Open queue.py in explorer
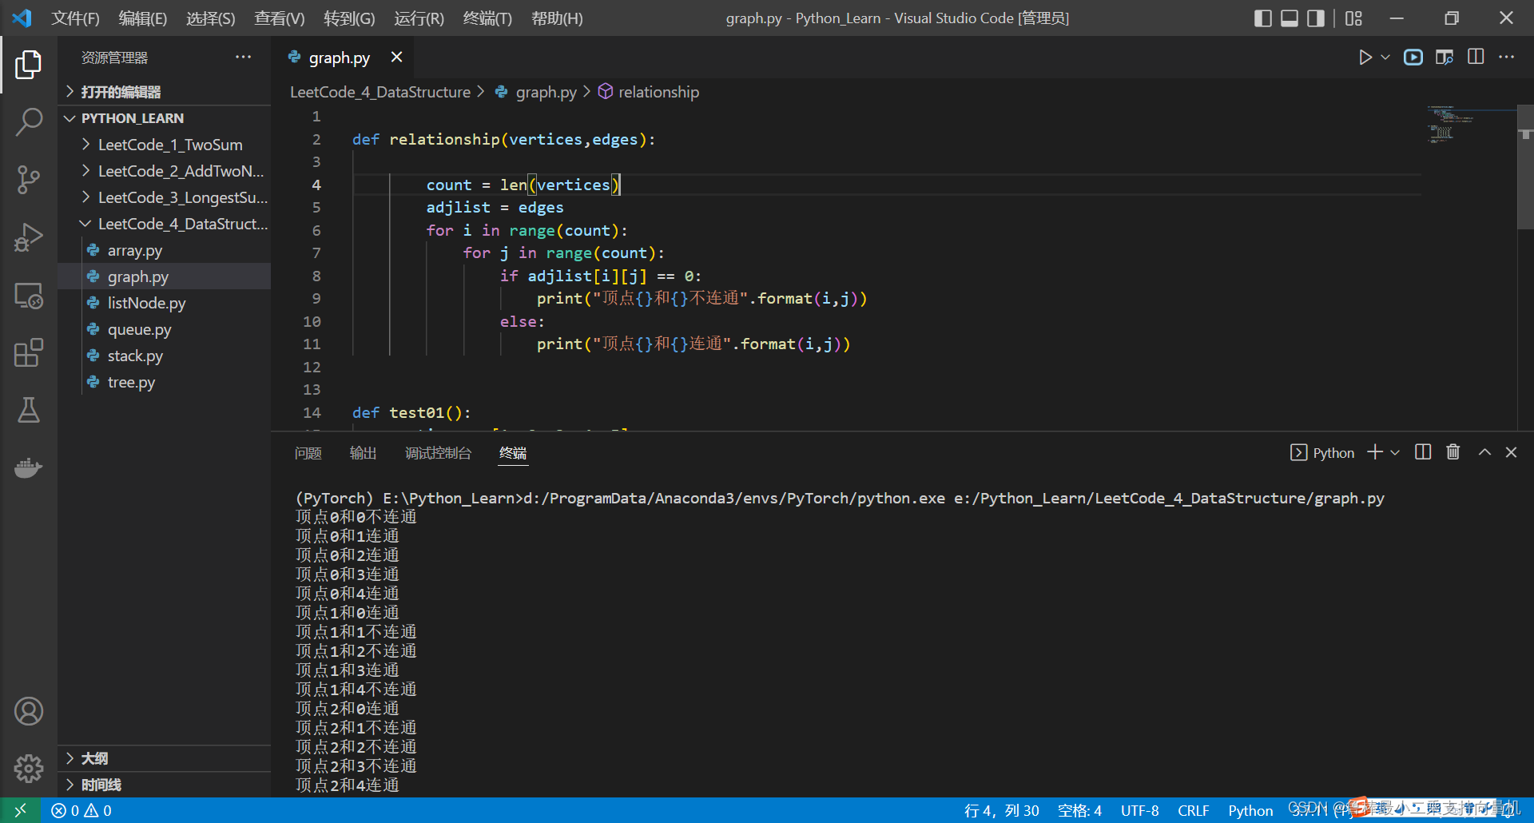This screenshot has height=823, width=1534. click(164, 329)
